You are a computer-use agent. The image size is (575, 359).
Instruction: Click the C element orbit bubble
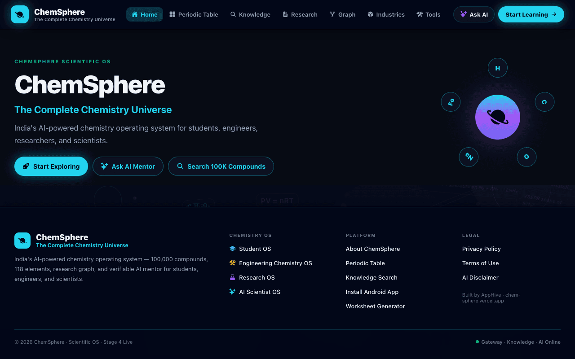(x=544, y=102)
